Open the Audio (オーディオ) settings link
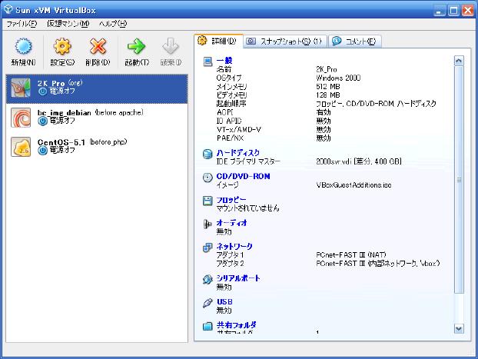Screen dimensions: 478x359 click(231, 223)
